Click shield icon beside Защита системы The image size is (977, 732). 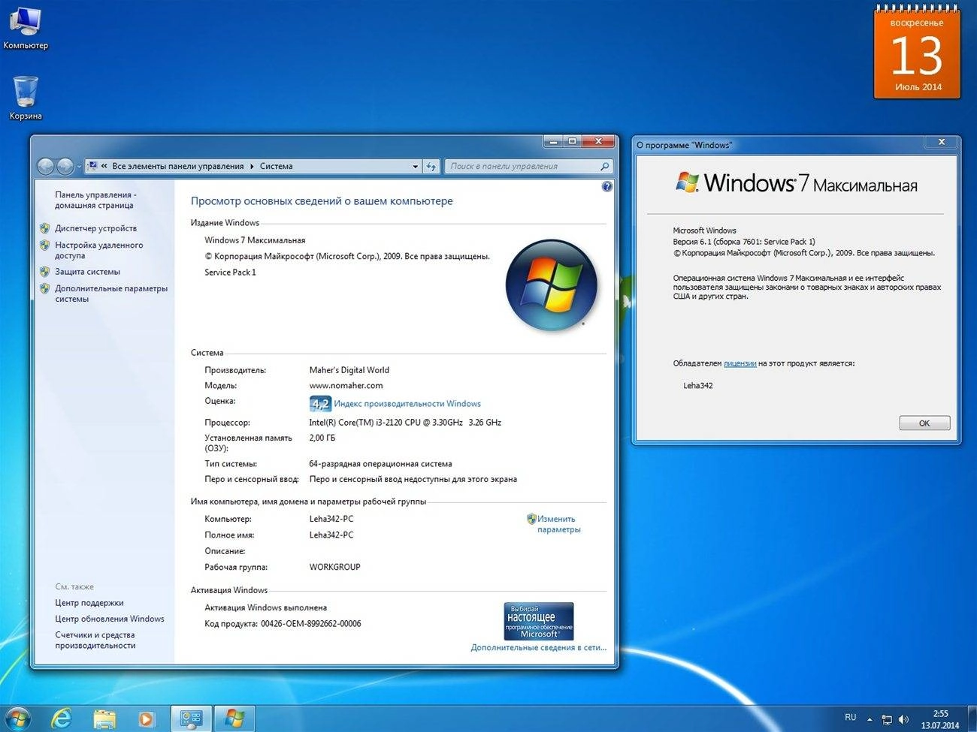click(x=44, y=272)
